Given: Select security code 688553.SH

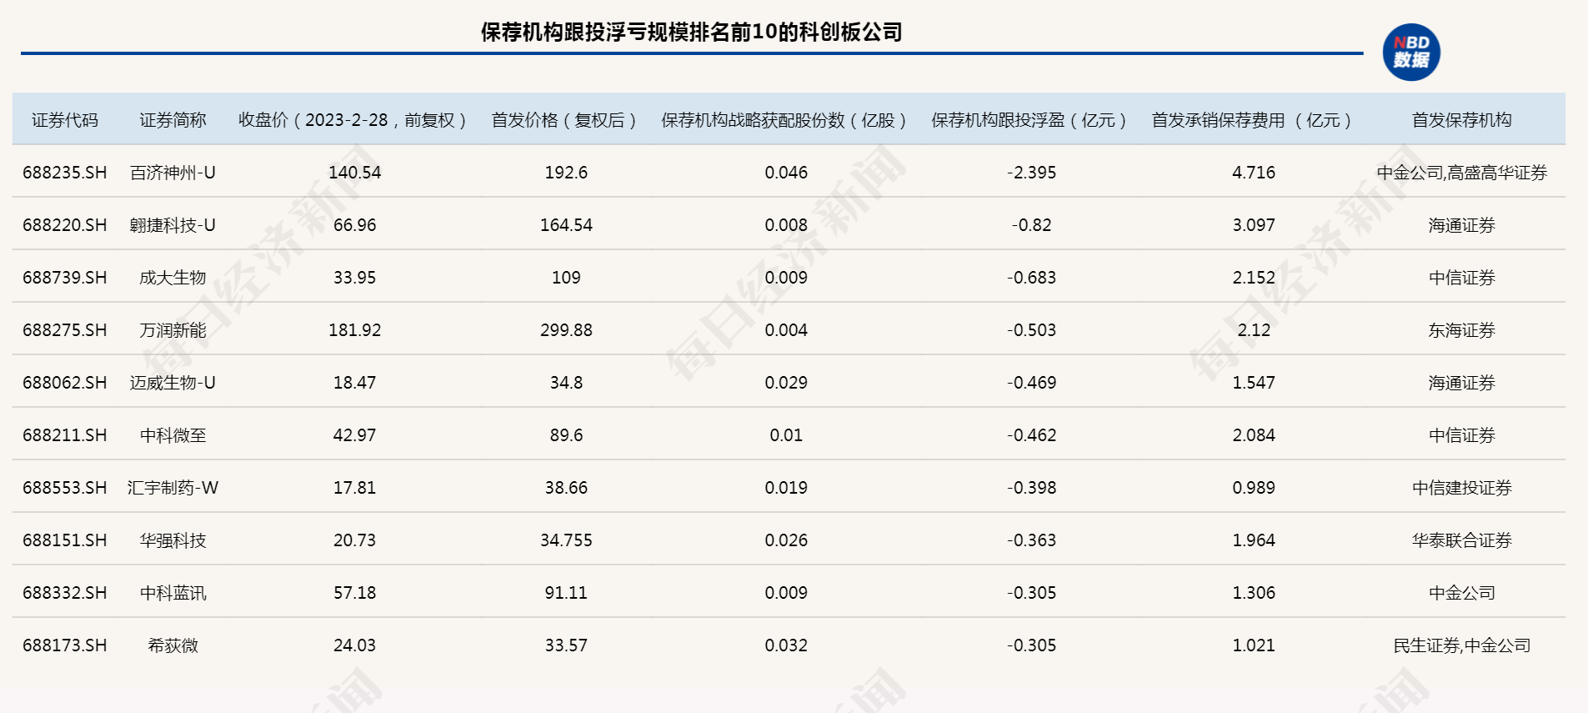Looking at the screenshot, I should pos(65,488).
